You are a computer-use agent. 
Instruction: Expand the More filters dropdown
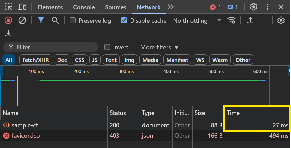pyautogui.click(x=160, y=47)
